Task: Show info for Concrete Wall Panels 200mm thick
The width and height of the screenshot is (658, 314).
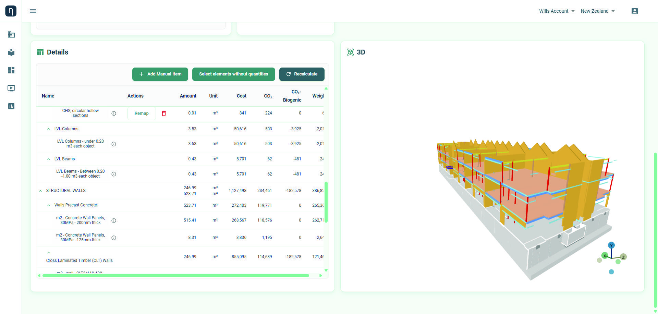Action: pos(114,221)
